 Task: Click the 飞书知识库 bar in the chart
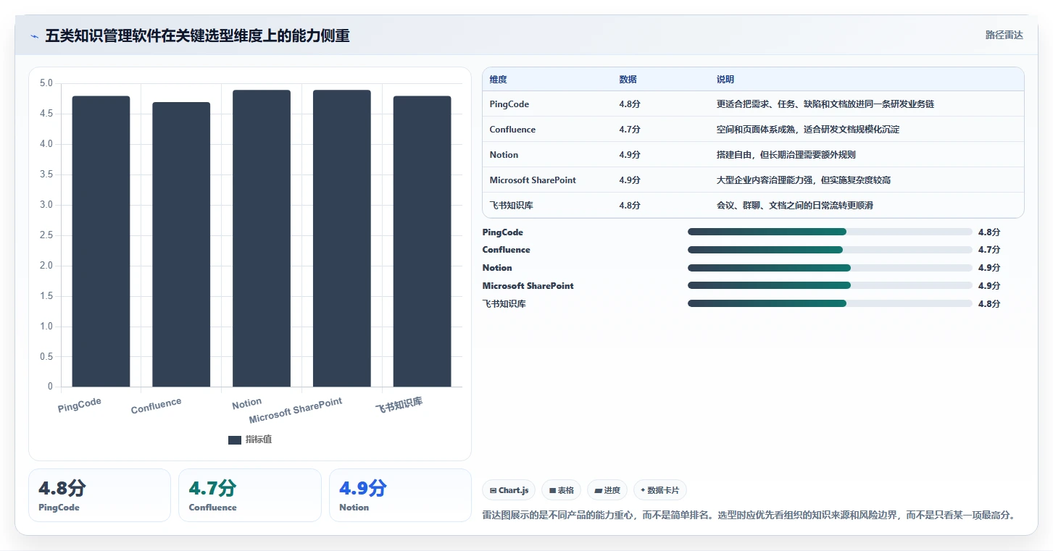[x=422, y=241]
